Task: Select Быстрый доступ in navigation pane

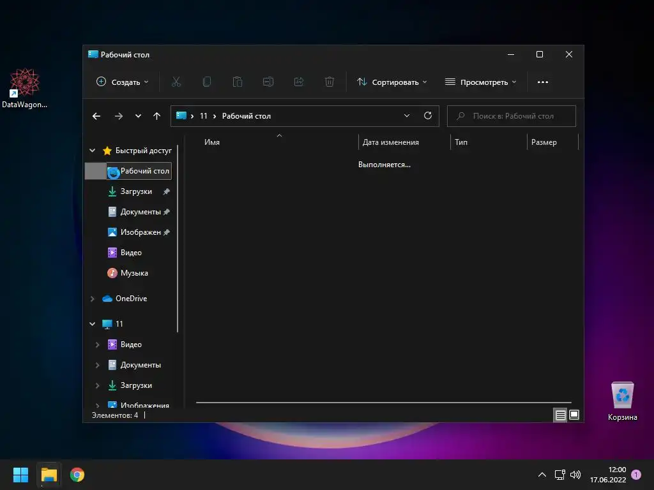Action: point(143,151)
